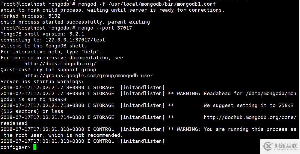This screenshot has height=154, width=300.
Task: Click the forked process 5192 line
Action: (30, 16)
